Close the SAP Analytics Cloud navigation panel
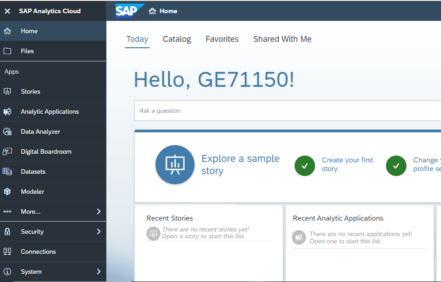Image resolution: width=441 pixels, height=282 pixels. (x=7, y=11)
